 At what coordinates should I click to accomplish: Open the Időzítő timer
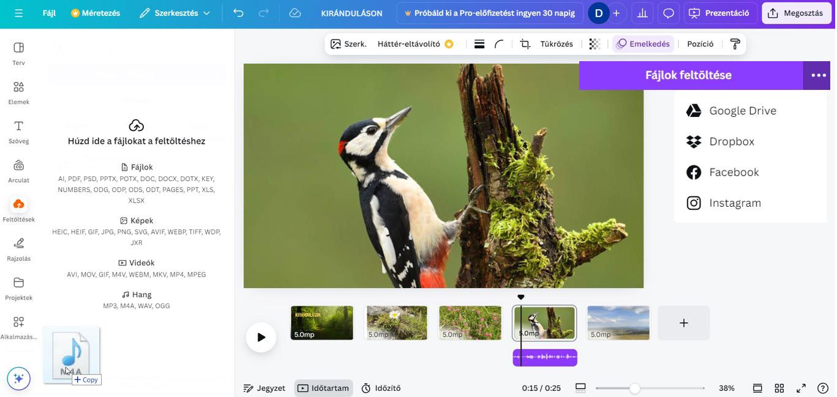(381, 388)
